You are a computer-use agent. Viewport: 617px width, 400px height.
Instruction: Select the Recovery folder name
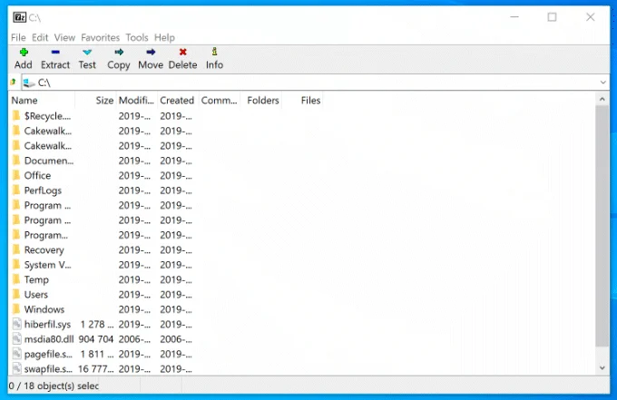[x=44, y=249]
